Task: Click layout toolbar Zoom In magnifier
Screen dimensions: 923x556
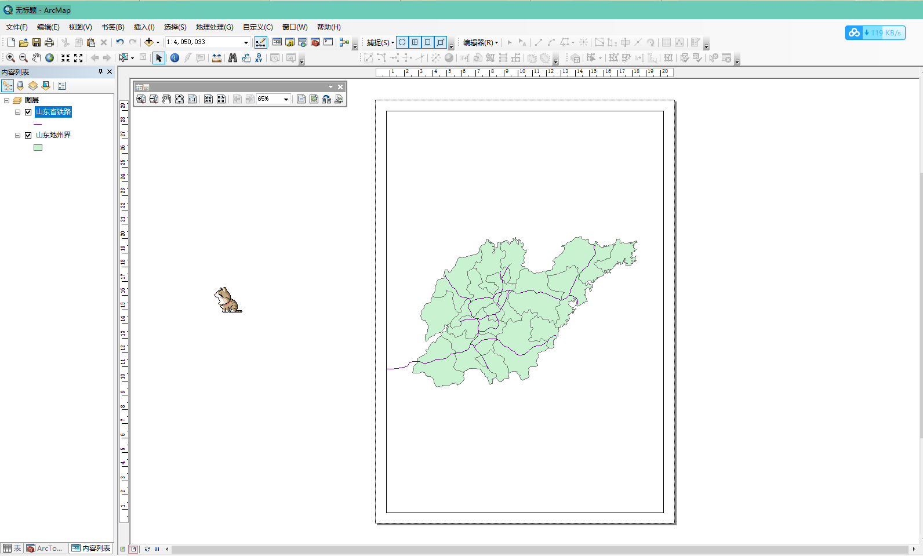Action: pos(141,99)
